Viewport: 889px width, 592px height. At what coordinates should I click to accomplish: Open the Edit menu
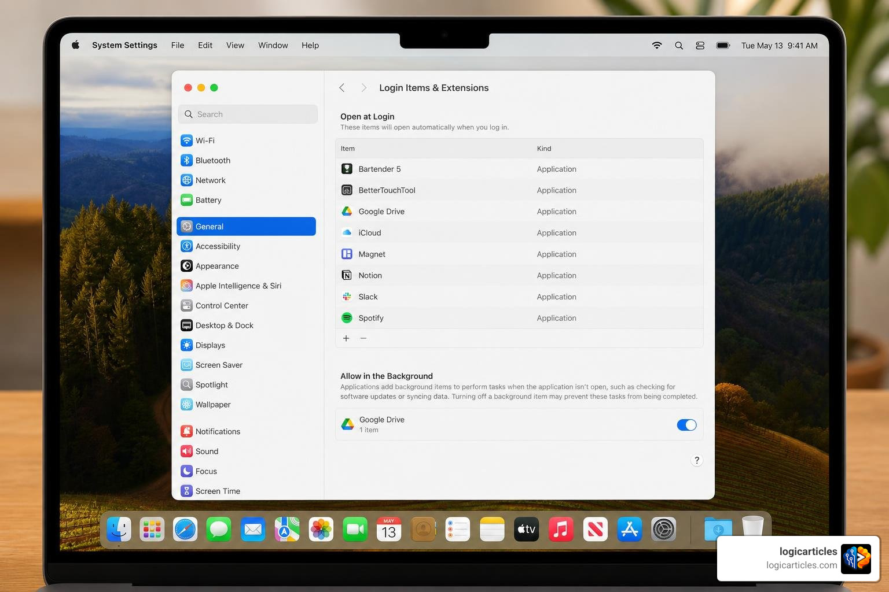point(205,45)
